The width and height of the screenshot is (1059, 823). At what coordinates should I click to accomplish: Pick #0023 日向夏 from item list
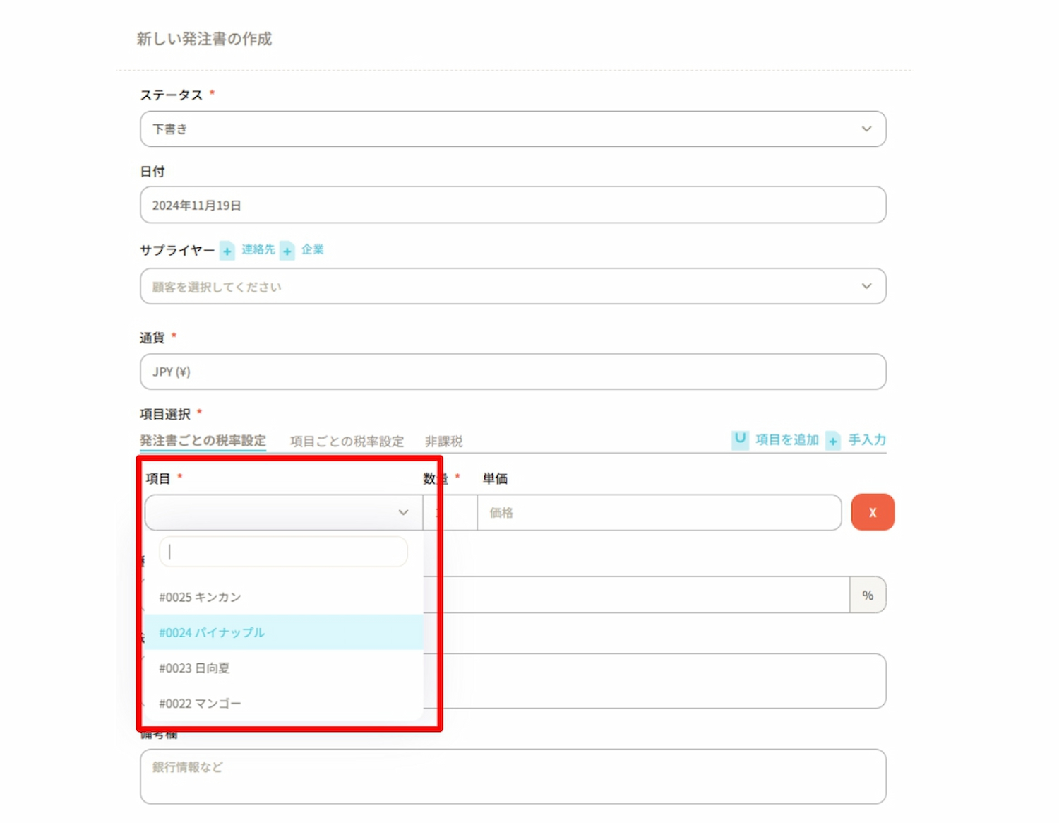coord(195,668)
